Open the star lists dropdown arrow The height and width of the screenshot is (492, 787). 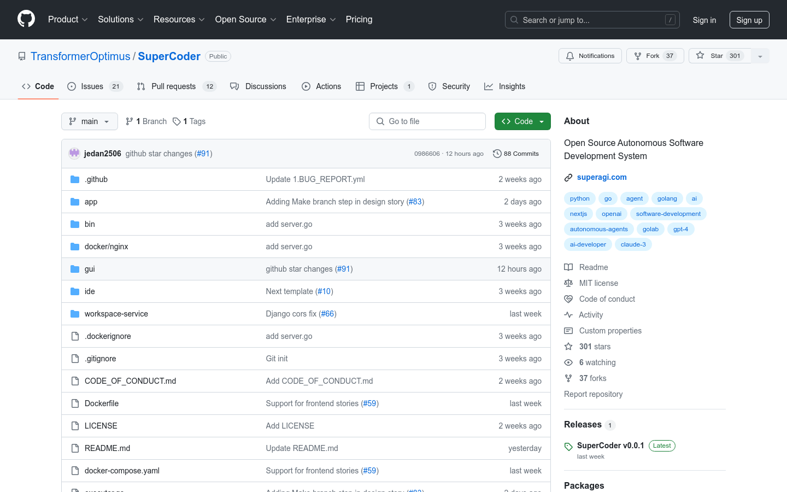point(760,56)
